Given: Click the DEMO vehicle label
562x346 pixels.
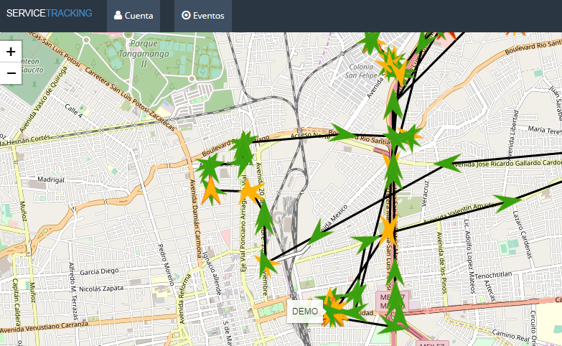Looking at the screenshot, I should pyautogui.click(x=305, y=312).
